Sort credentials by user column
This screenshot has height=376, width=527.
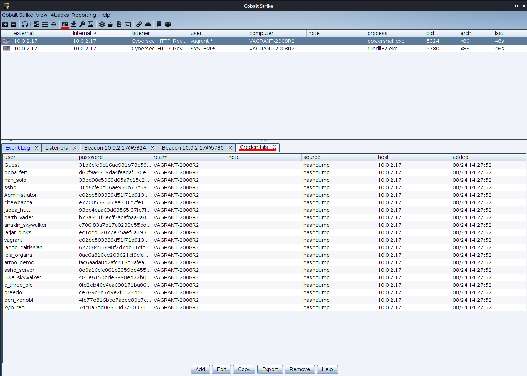(40, 157)
